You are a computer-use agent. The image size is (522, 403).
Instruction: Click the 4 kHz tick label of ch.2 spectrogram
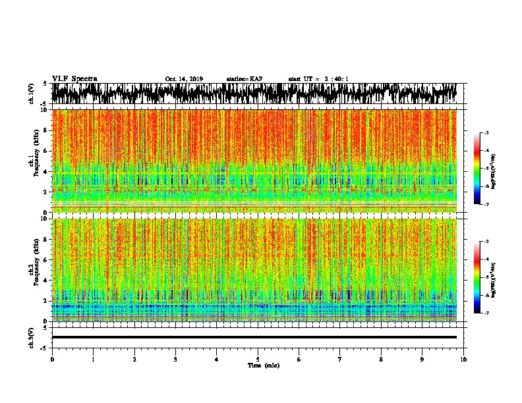[45, 281]
